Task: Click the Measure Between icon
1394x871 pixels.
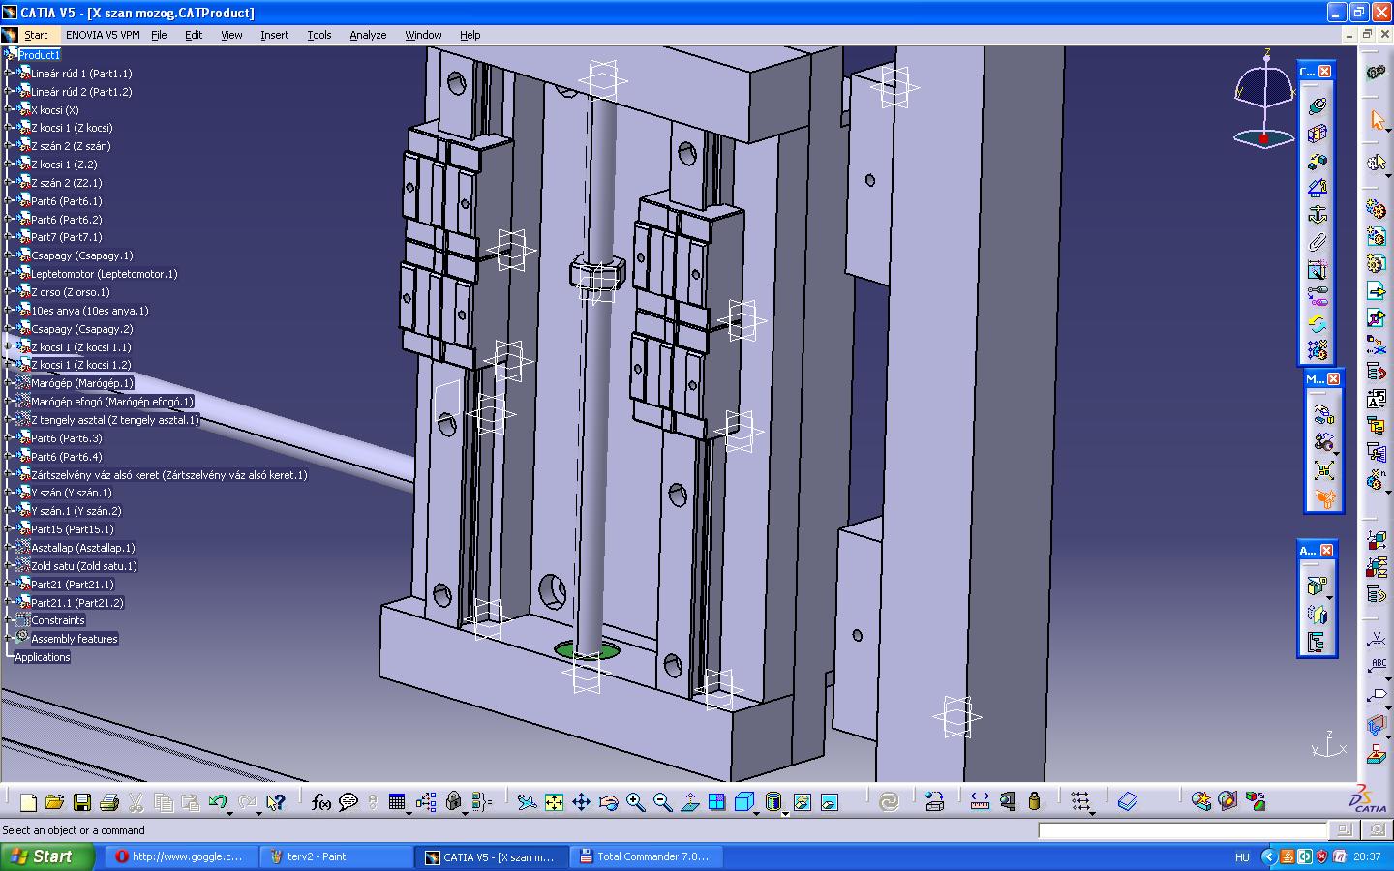Action: [980, 802]
